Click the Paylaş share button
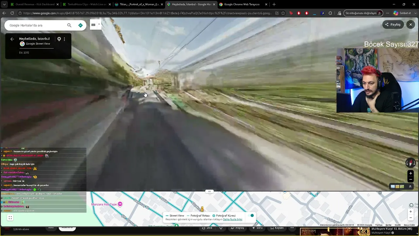Viewport: 419px width, 236px height. [393, 25]
